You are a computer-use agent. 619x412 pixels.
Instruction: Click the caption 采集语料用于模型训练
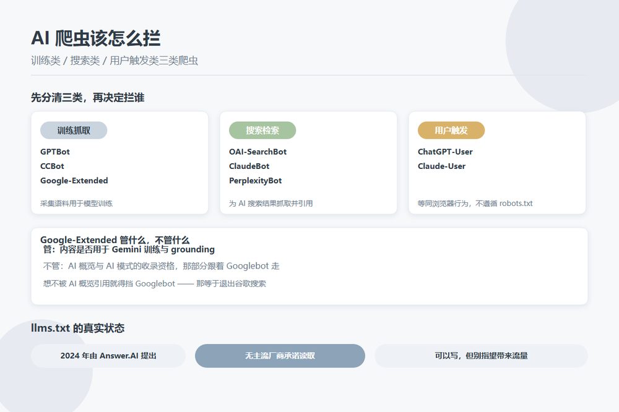pos(76,204)
